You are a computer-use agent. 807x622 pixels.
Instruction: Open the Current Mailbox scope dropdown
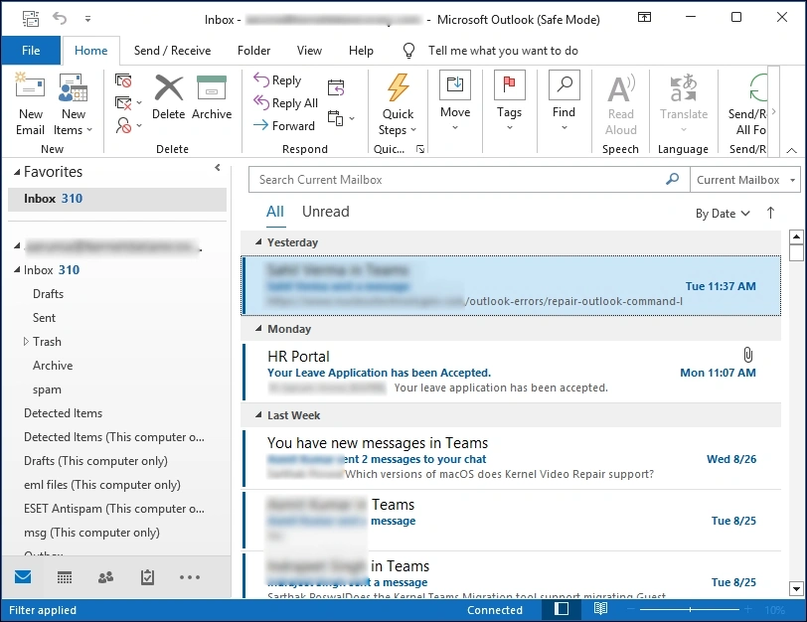tap(745, 180)
